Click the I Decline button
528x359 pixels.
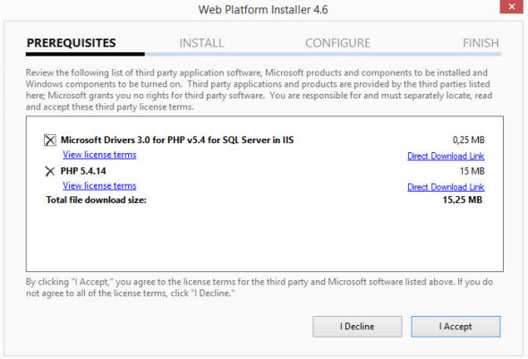[x=357, y=327]
